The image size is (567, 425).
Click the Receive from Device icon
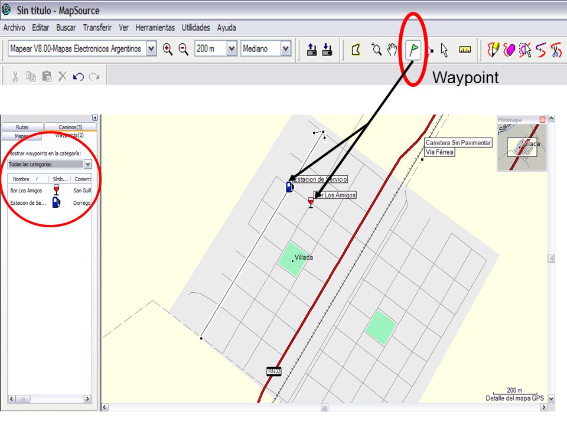[327, 49]
